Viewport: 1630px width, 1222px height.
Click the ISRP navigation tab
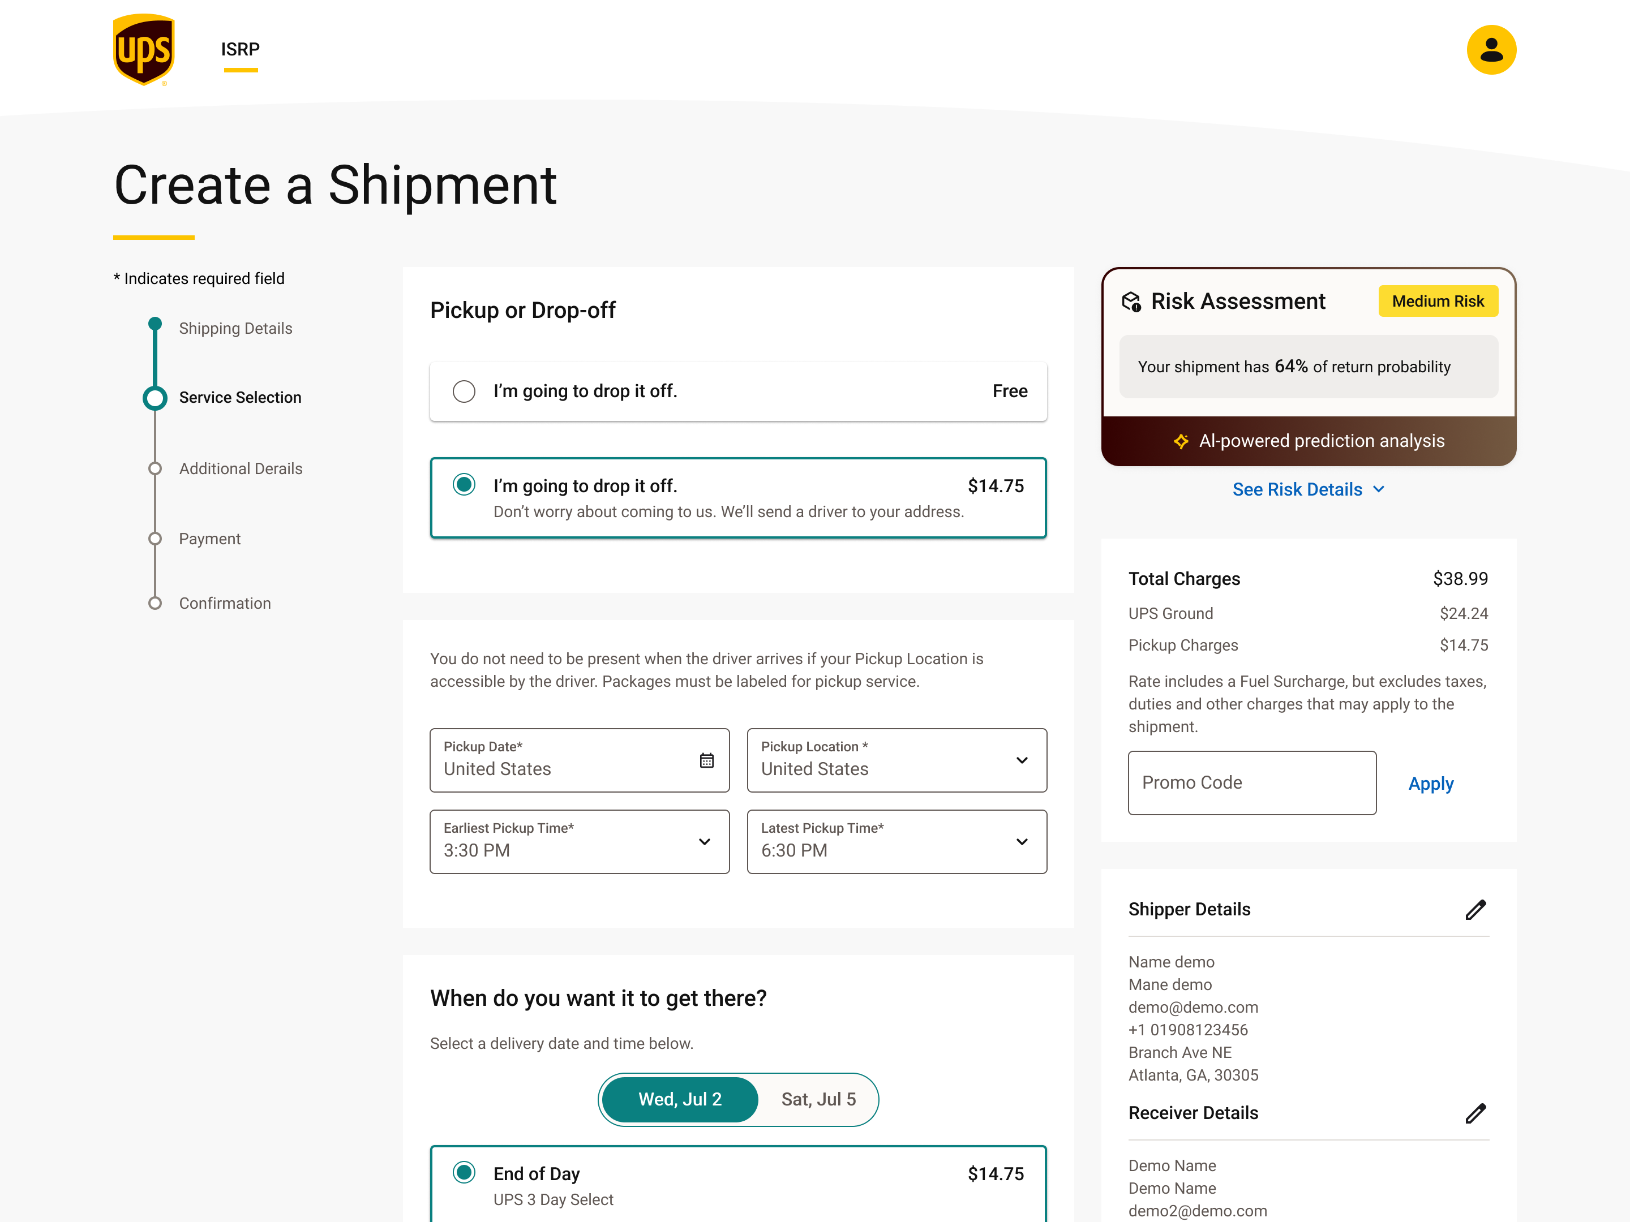240,49
